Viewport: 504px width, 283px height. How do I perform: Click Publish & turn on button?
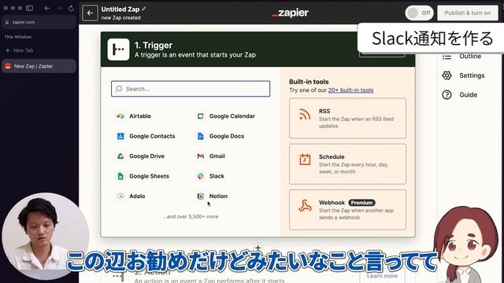[467, 13]
